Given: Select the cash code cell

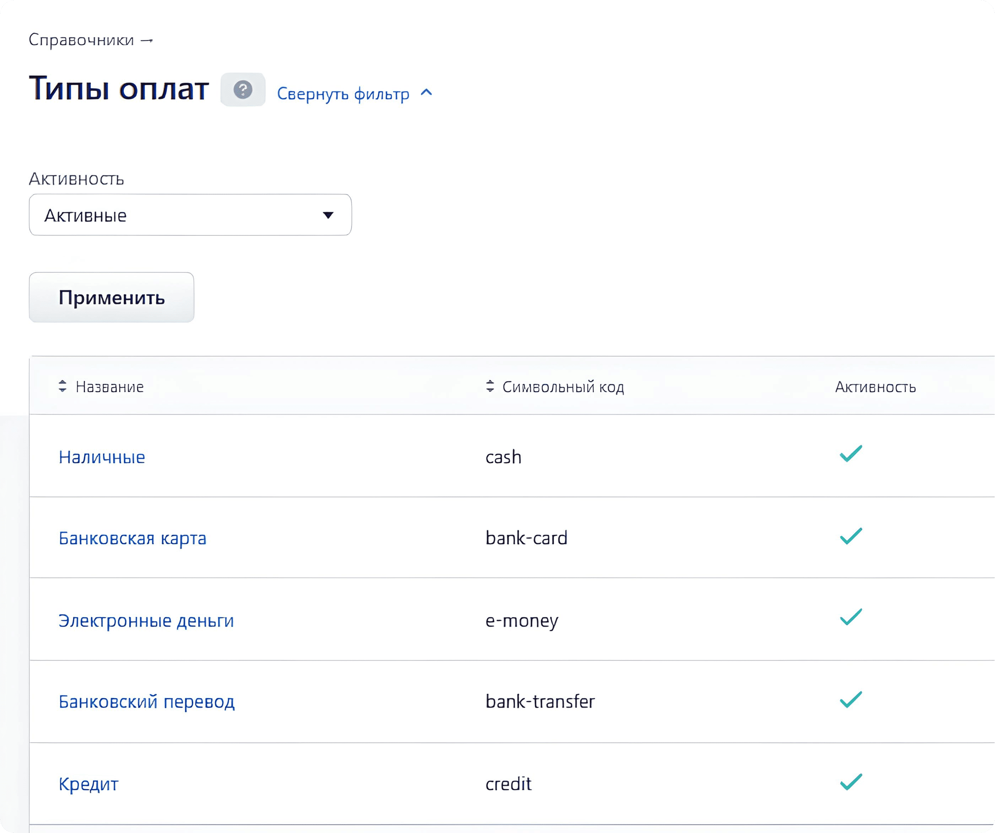Looking at the screenshot, I should coord(503,457).
